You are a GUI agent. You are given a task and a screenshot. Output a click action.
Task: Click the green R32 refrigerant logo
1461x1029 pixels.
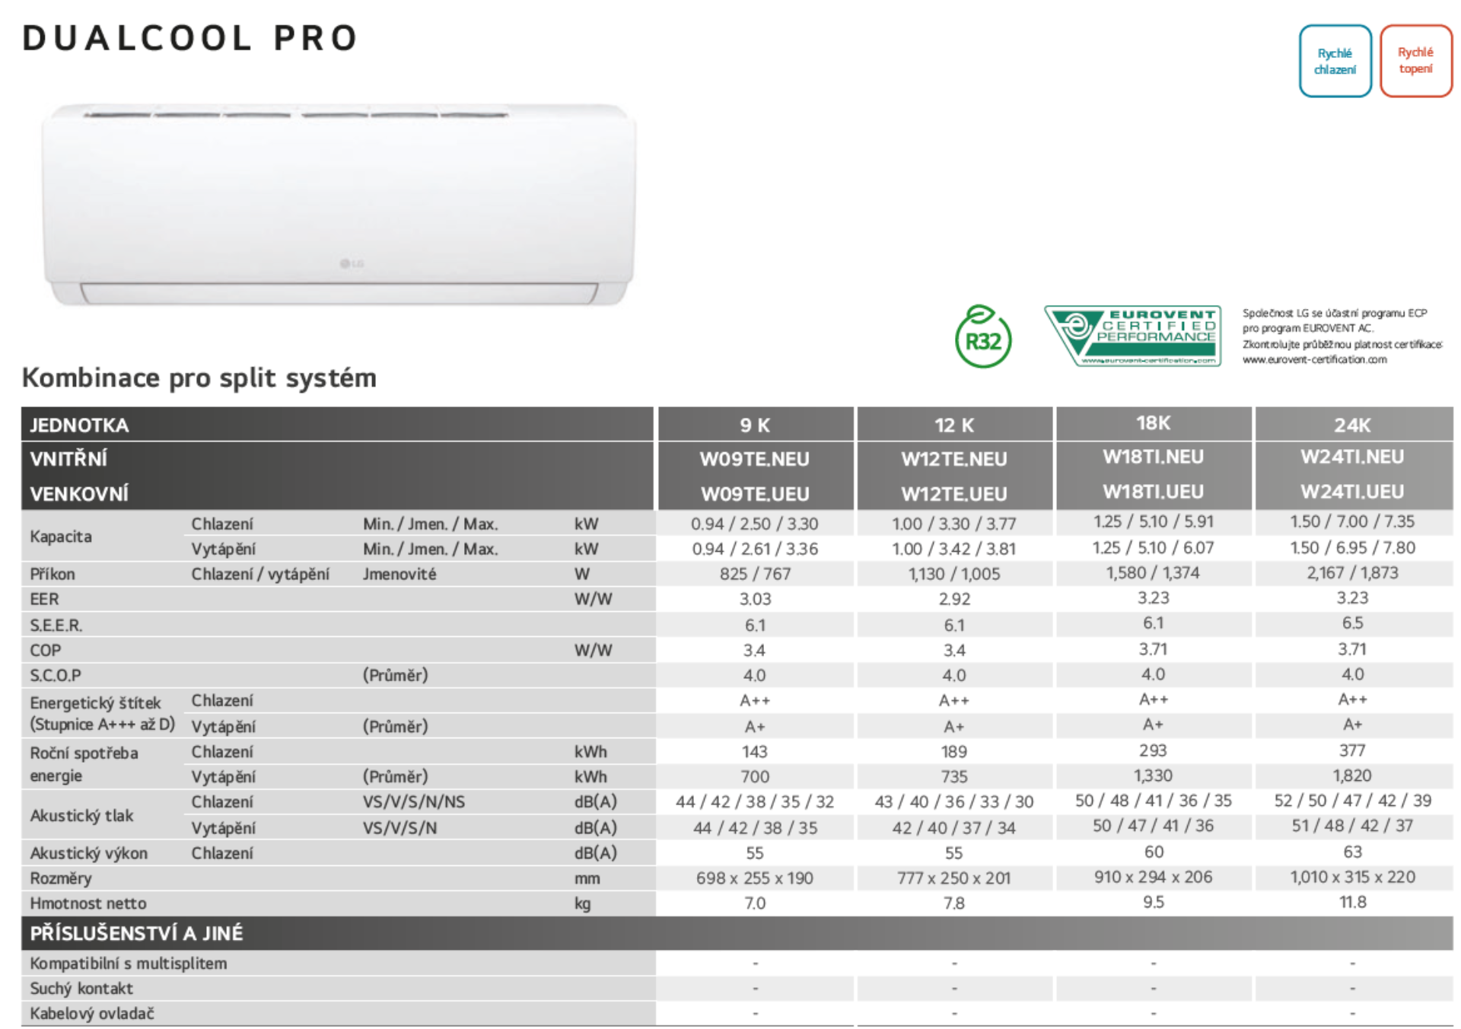[x=983, y=336]
